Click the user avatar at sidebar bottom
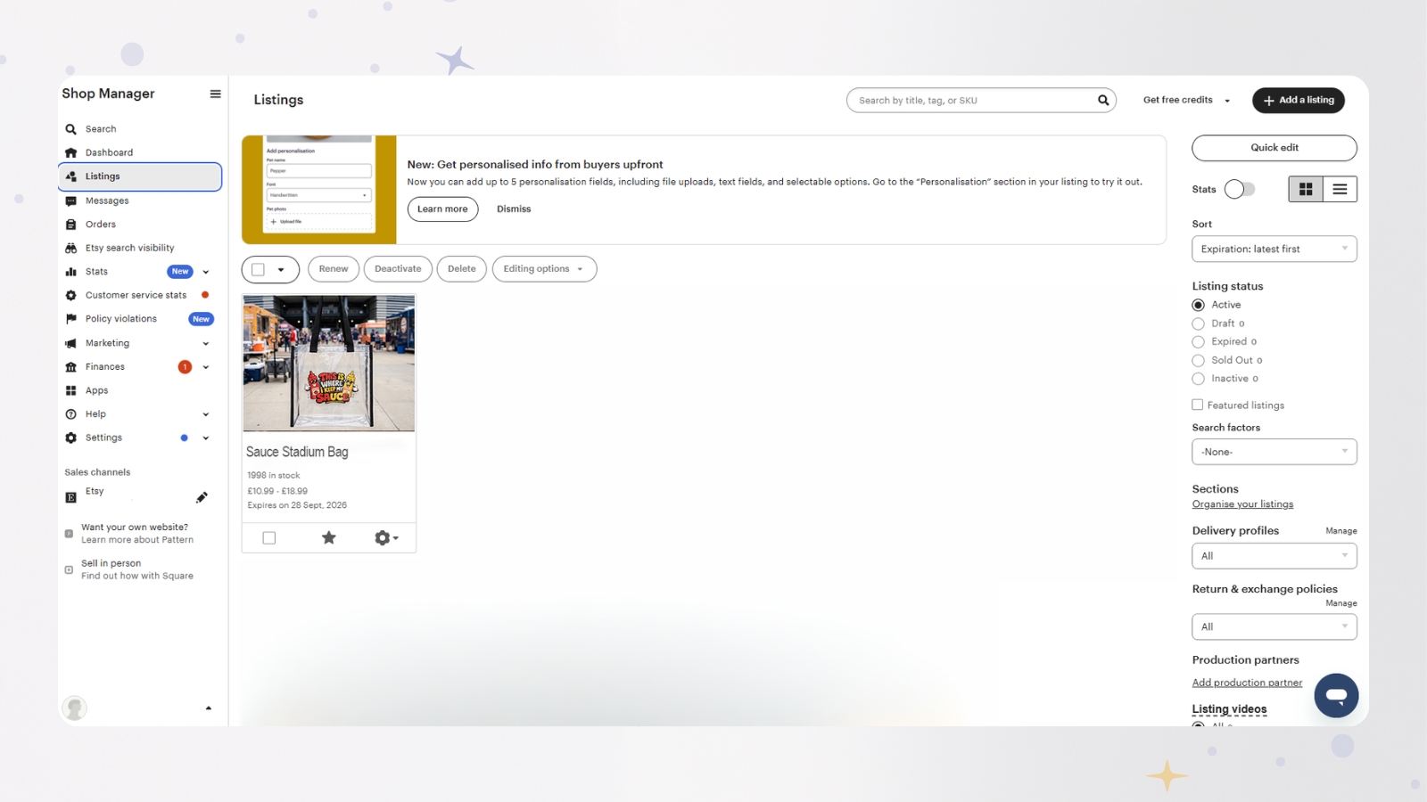1427x802 pixels. pos(75,708)
